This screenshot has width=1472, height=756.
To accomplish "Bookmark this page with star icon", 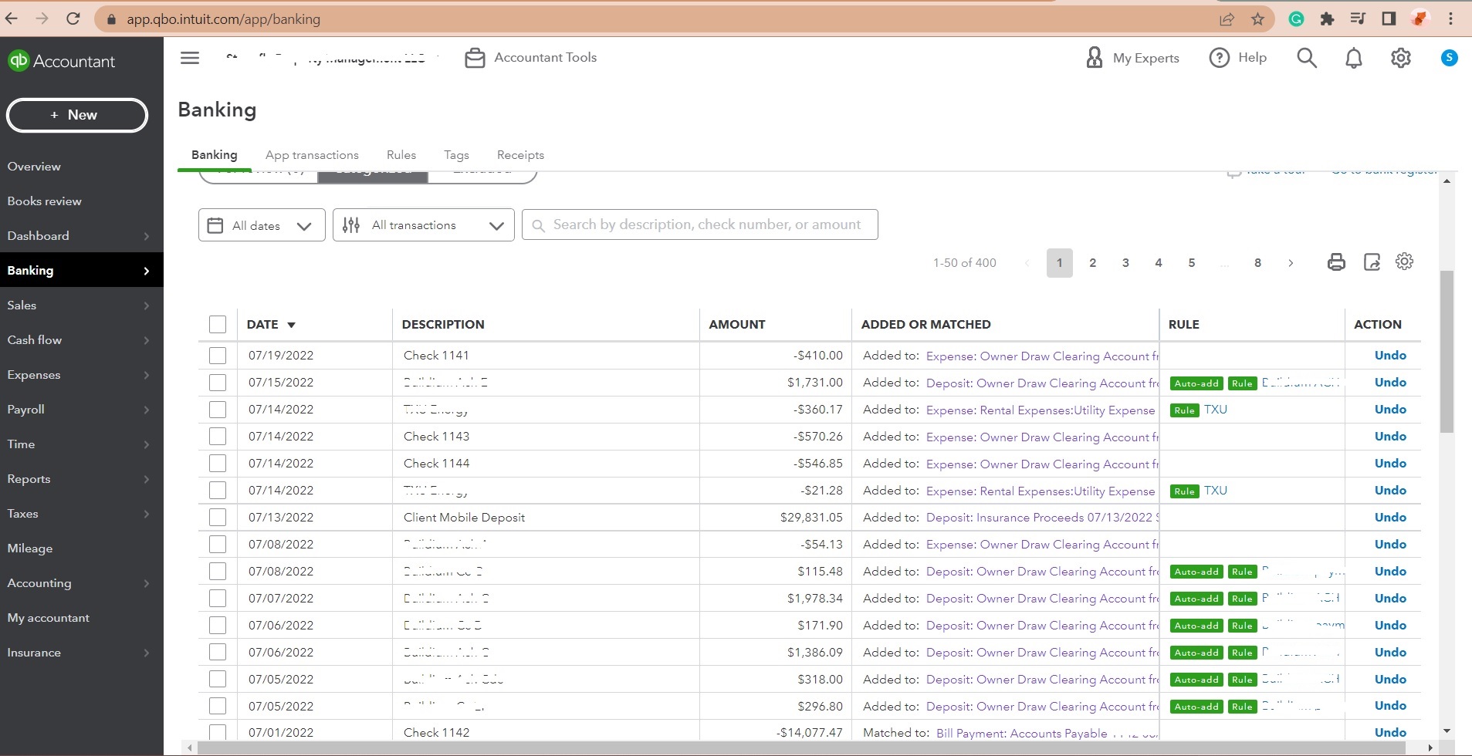I will pos(1258,19).
